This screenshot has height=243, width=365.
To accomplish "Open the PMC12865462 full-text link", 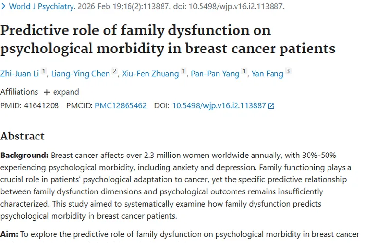I will 121,105.
